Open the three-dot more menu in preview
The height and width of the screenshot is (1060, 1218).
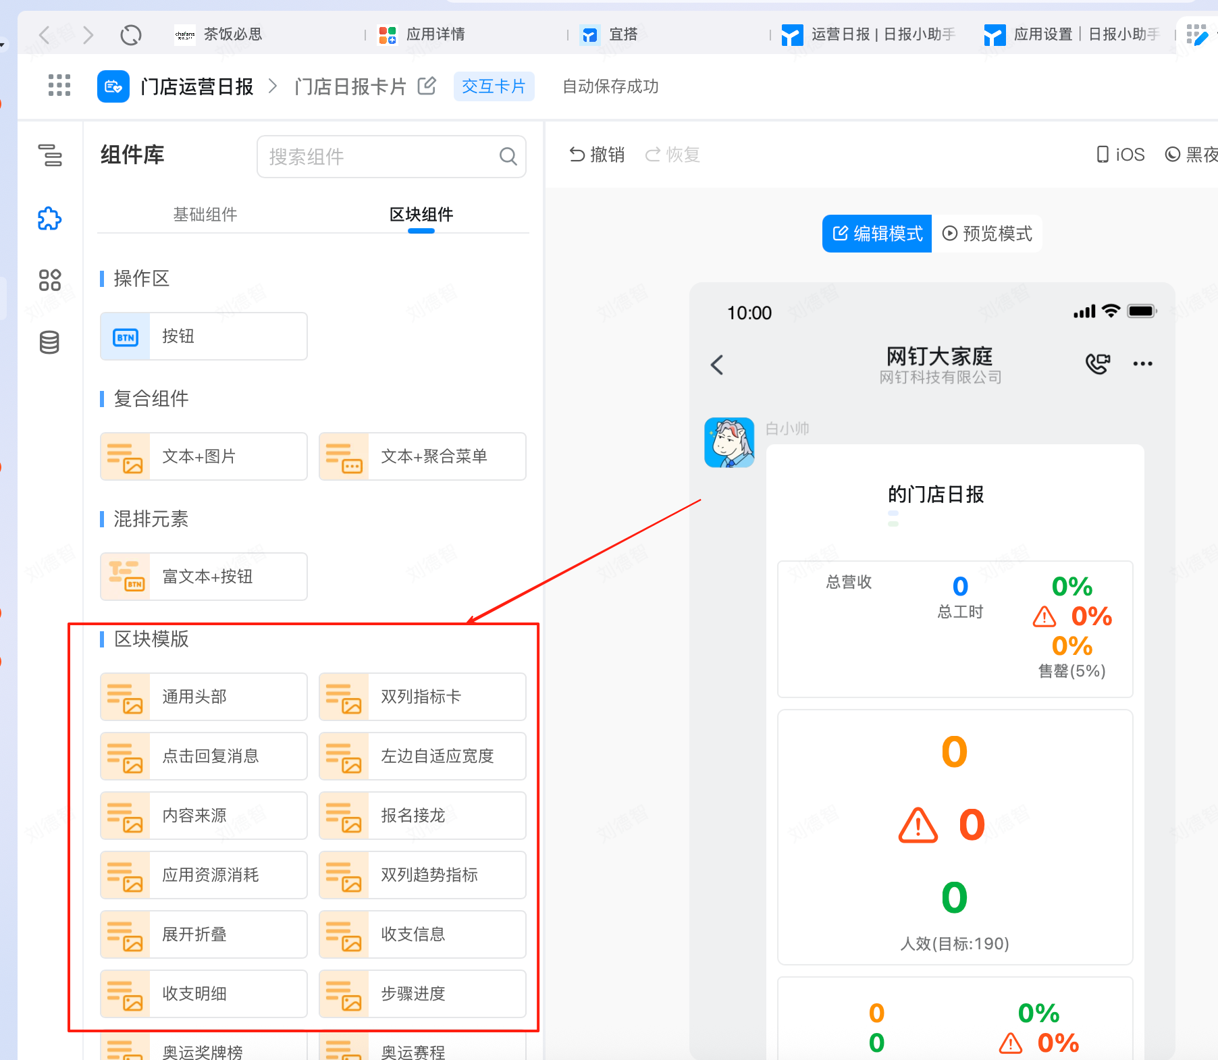pos(1142,364)
